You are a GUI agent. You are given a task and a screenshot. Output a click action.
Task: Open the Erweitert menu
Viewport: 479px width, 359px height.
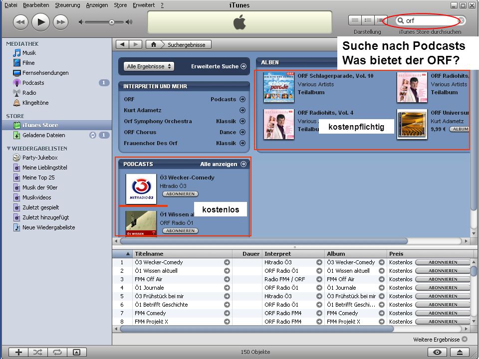click(144, 5)
